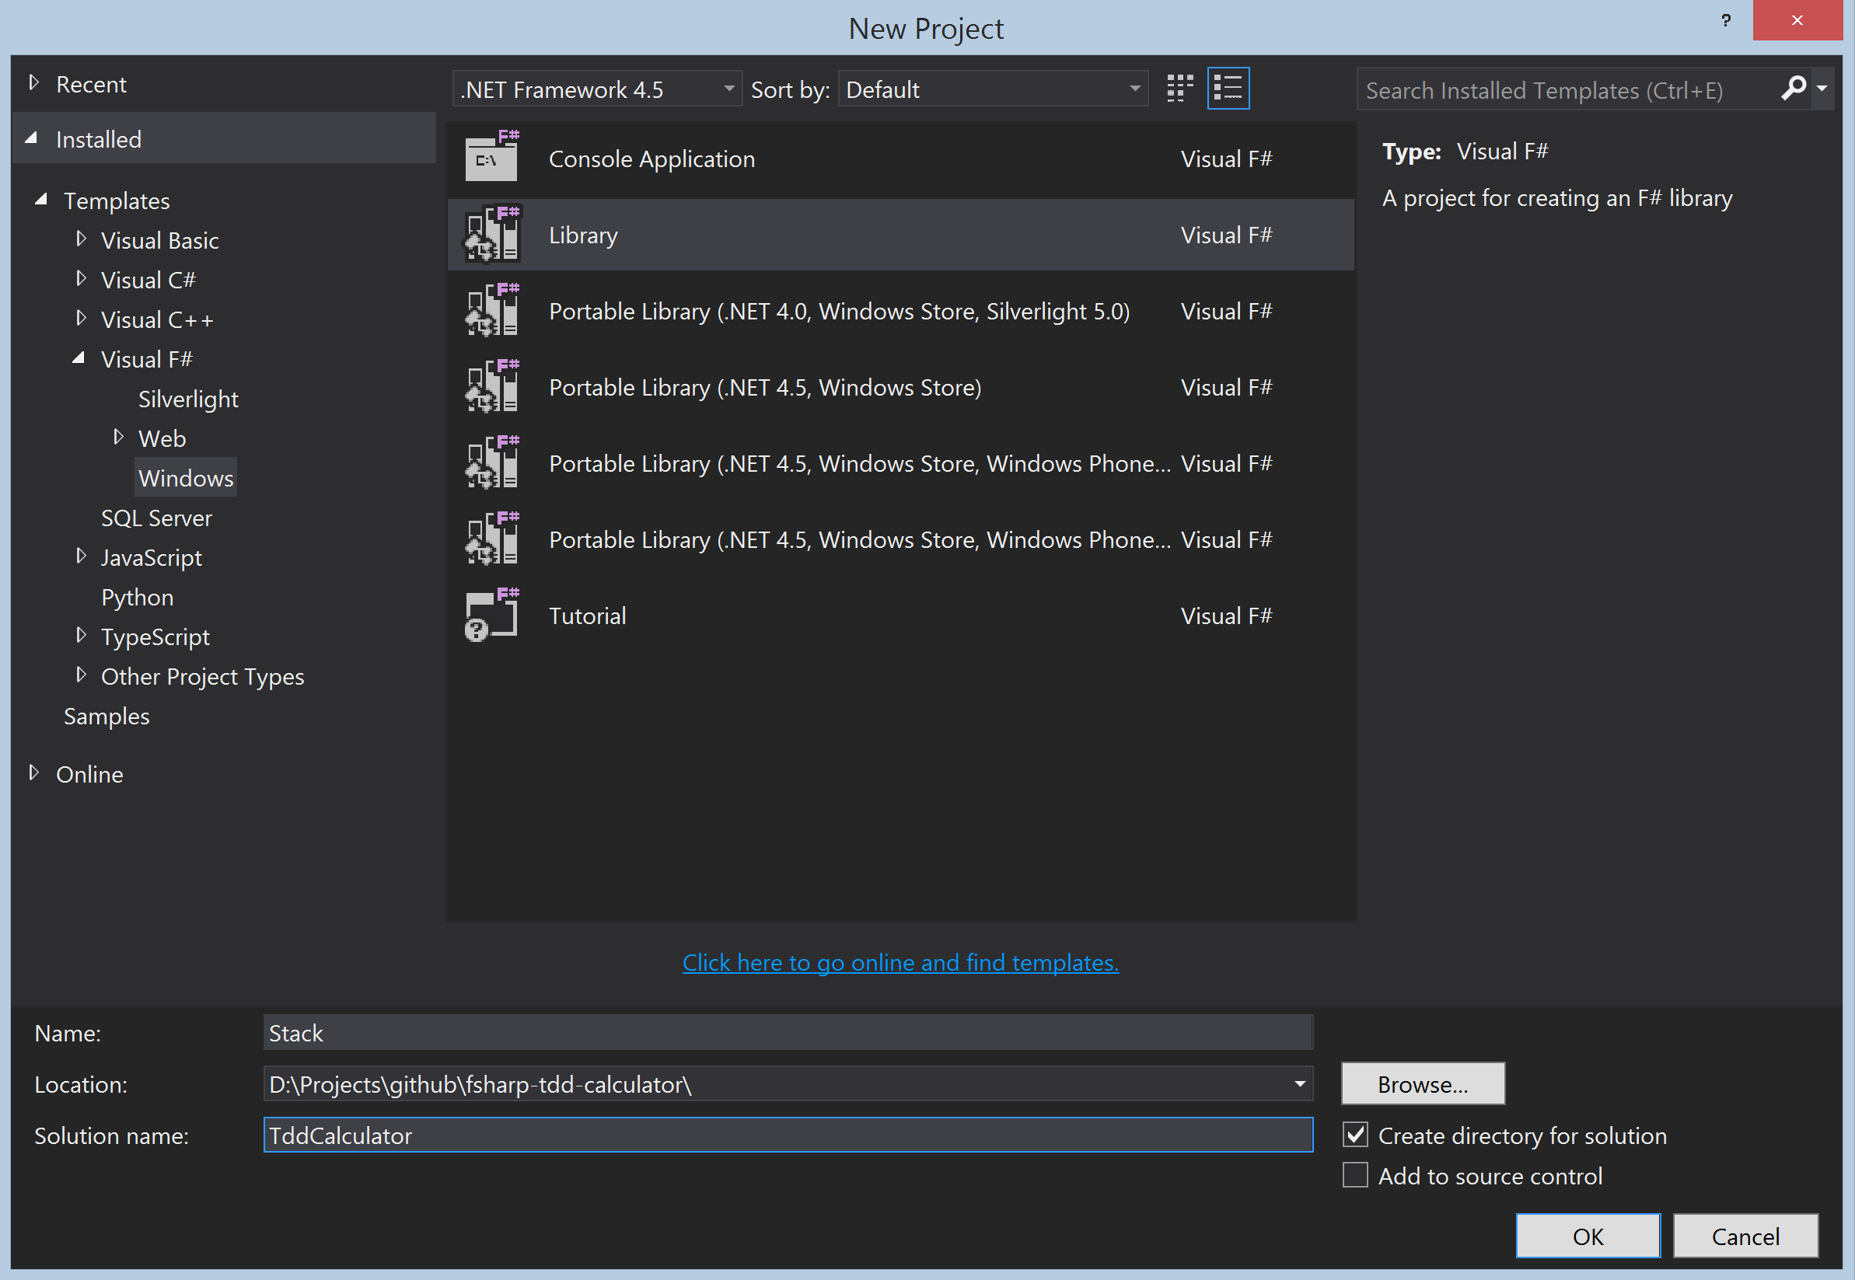
Task: Select the Library template name
Action: 583,235
